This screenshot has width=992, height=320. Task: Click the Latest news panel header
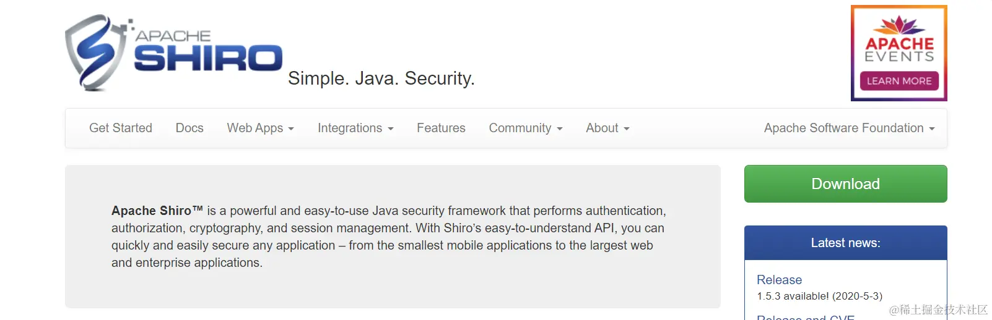845,243
